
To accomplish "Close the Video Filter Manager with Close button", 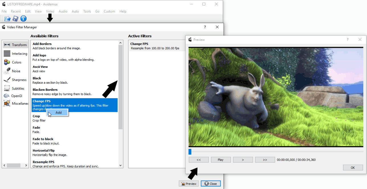I will [x=211, y=184].
